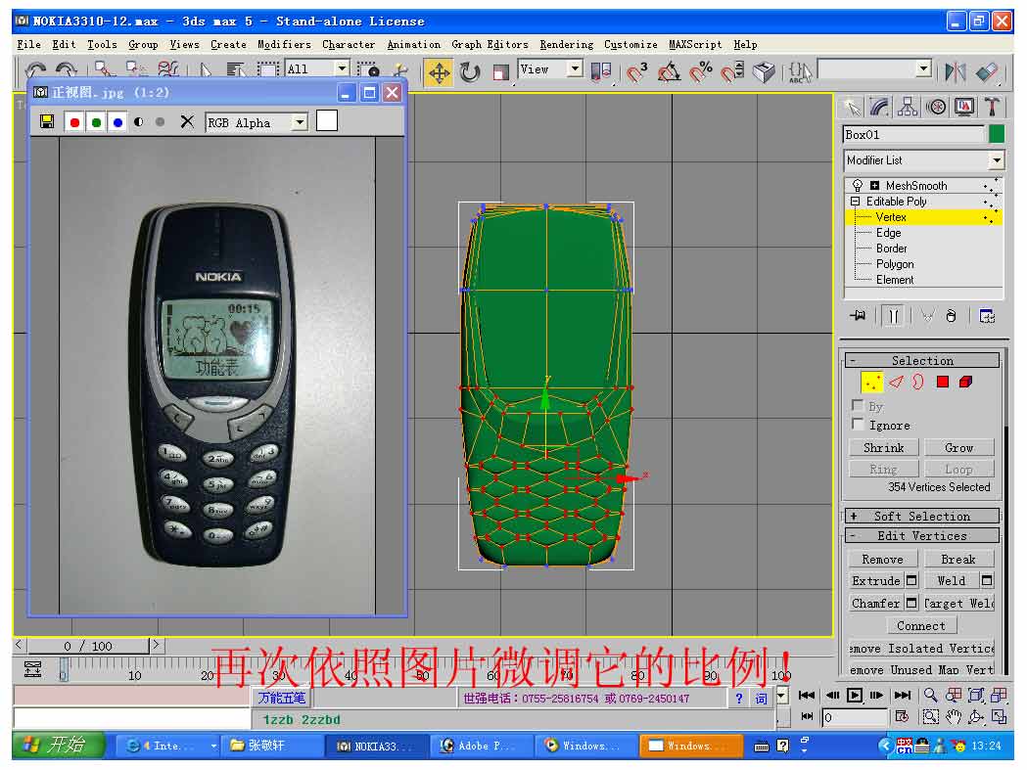This screenshot has width=1027, height=770.
Task: Toggle the MeshSmooth lightbulb visibility
Action: [x=858, y=186]
